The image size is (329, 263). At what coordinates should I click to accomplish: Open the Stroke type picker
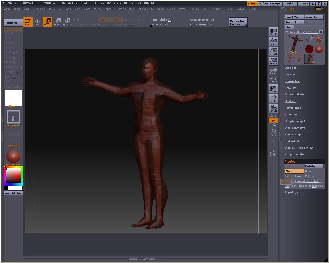(13, 117)
